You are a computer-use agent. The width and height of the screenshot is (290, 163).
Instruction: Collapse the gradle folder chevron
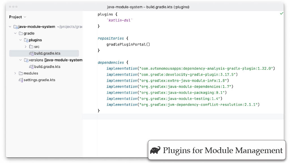point(15,33)
